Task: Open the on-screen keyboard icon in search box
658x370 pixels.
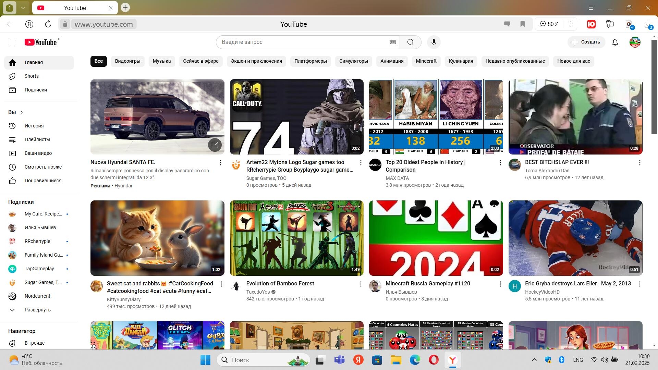Action: point(393,42)
